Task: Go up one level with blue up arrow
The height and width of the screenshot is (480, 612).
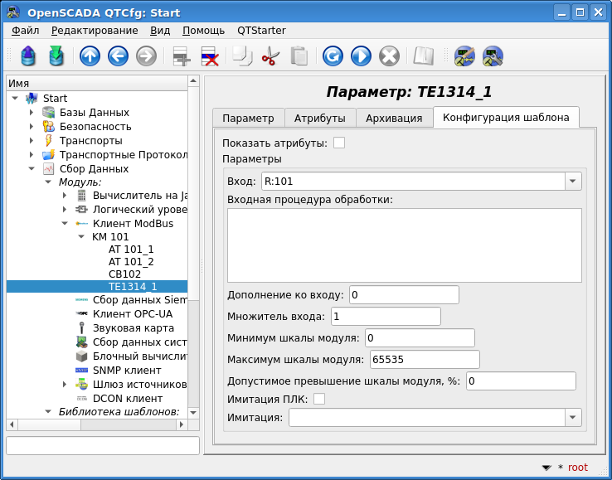Action: 90,56
